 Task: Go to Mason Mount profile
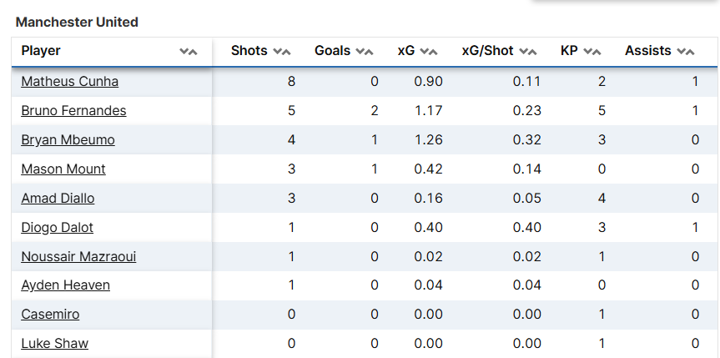pos(63,169)
